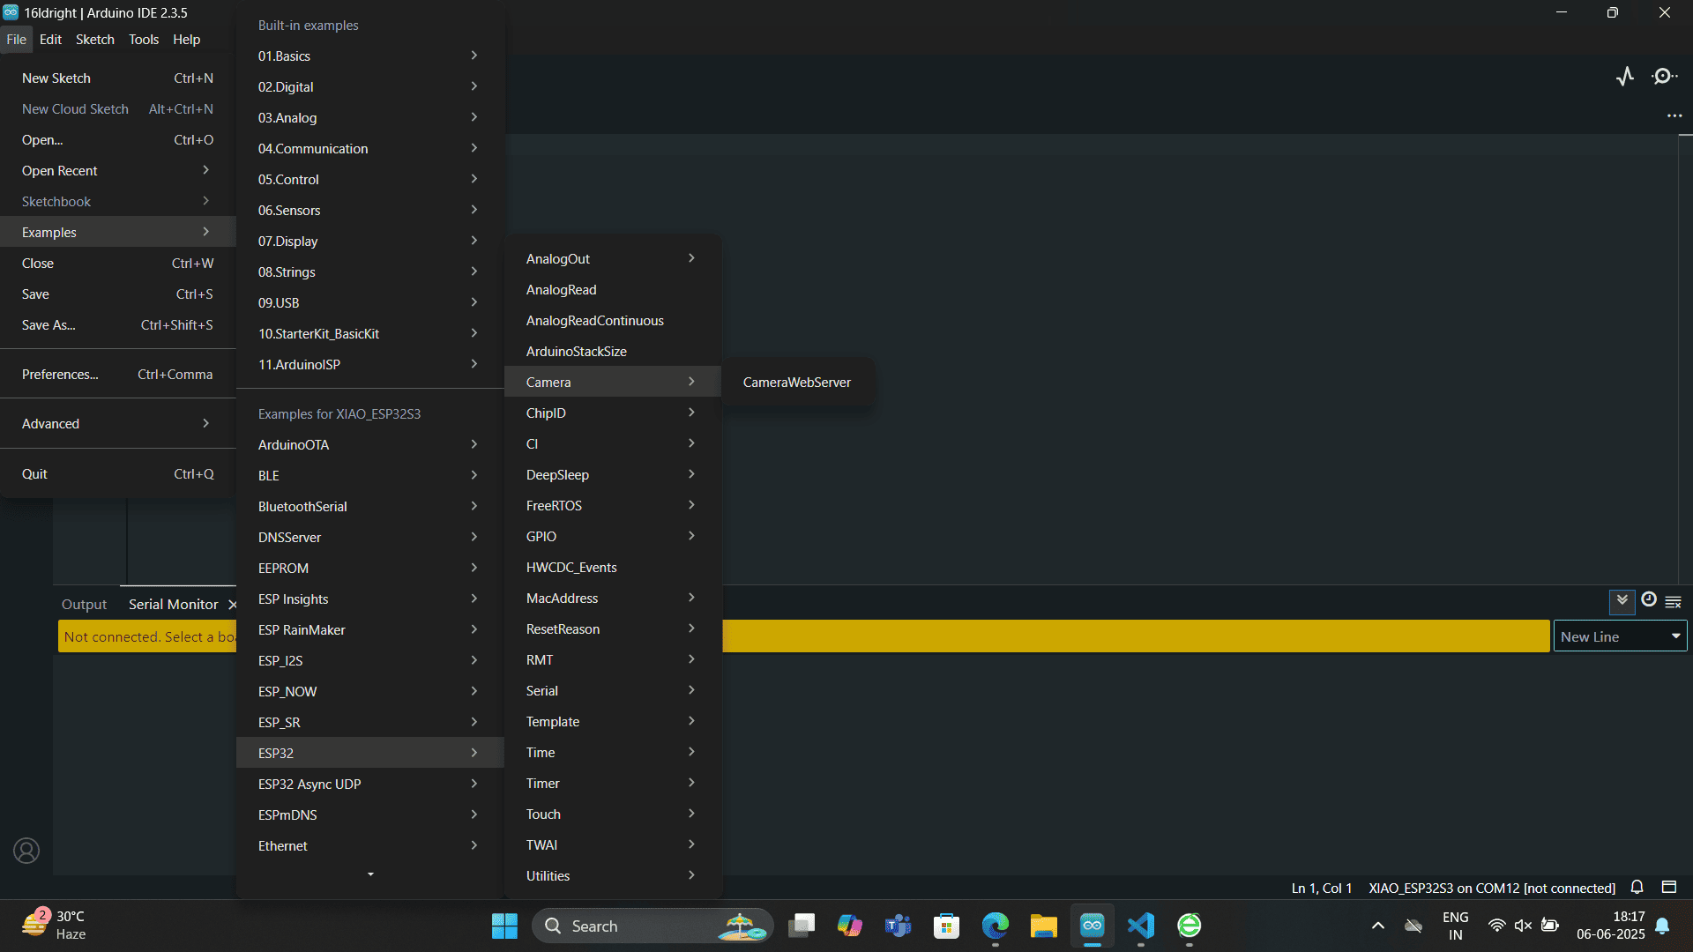Viewport: 1693px width, 952px height.
Task: Open the Tools menu
Action: pos(144,40)
